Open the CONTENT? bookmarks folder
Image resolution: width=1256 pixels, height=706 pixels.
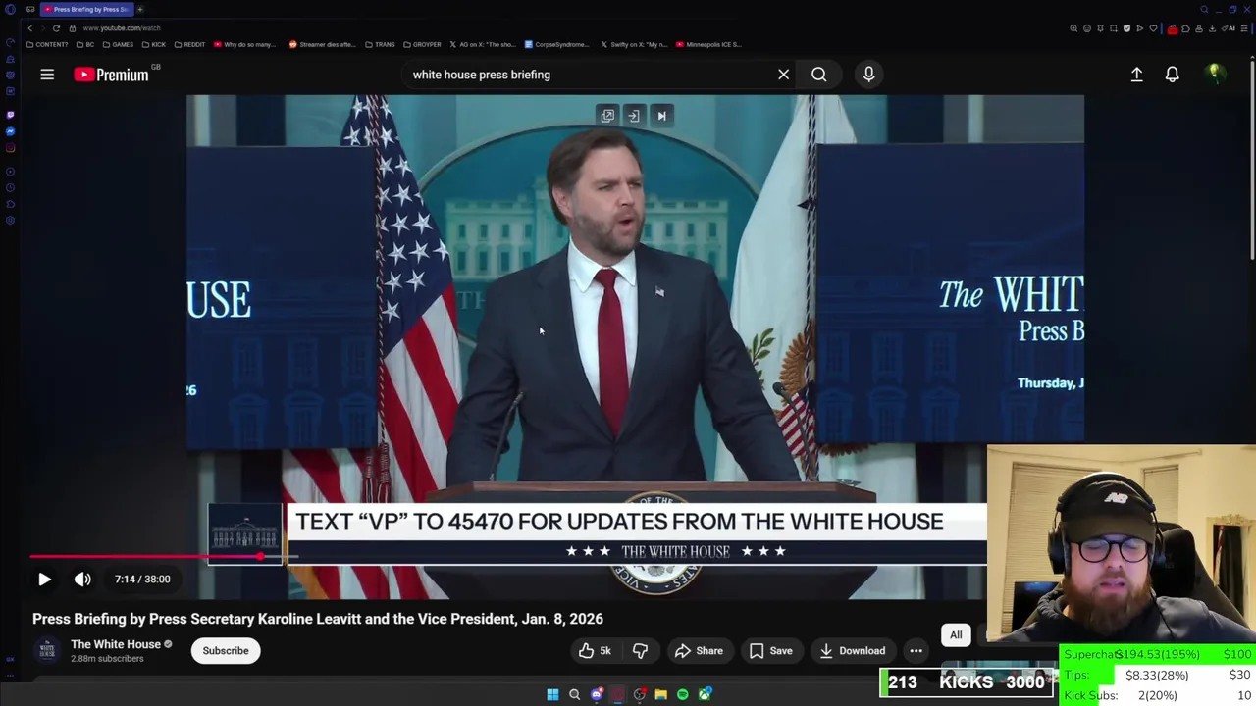click(47, 44)
